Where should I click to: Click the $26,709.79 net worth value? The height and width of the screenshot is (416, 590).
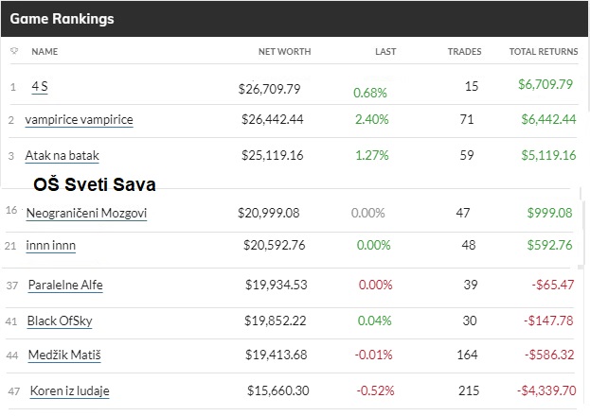[270, 89]
